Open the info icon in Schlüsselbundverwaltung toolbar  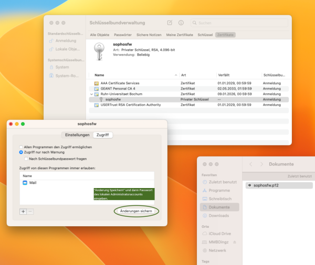(181, 23)
